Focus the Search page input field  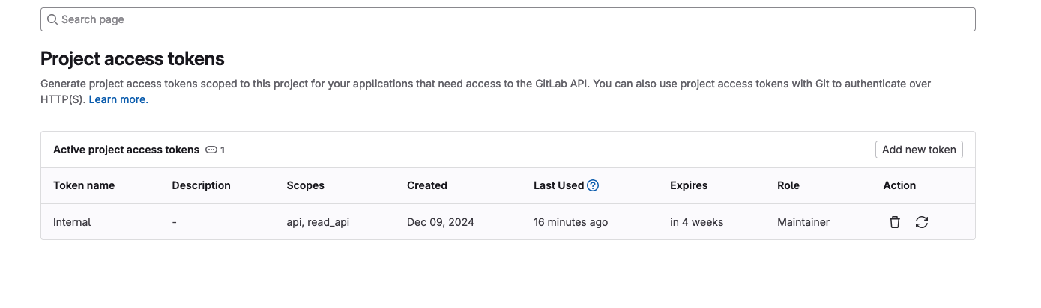tap(510, 19)
